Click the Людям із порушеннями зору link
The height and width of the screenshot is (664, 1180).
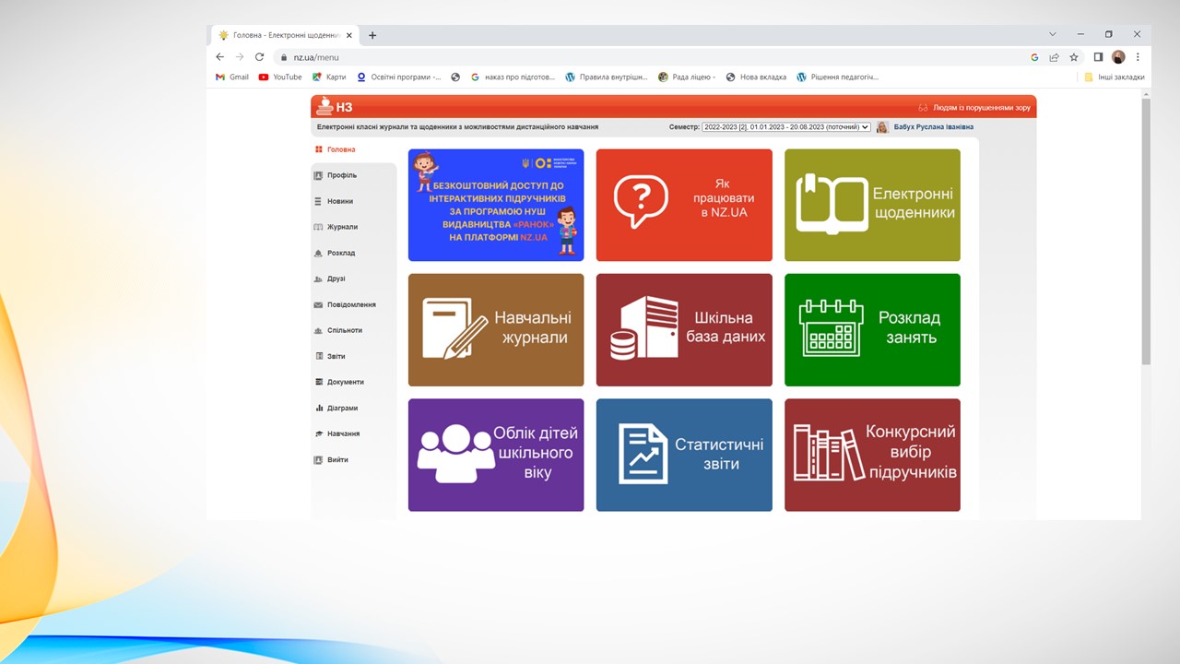[x=981, y=108]
